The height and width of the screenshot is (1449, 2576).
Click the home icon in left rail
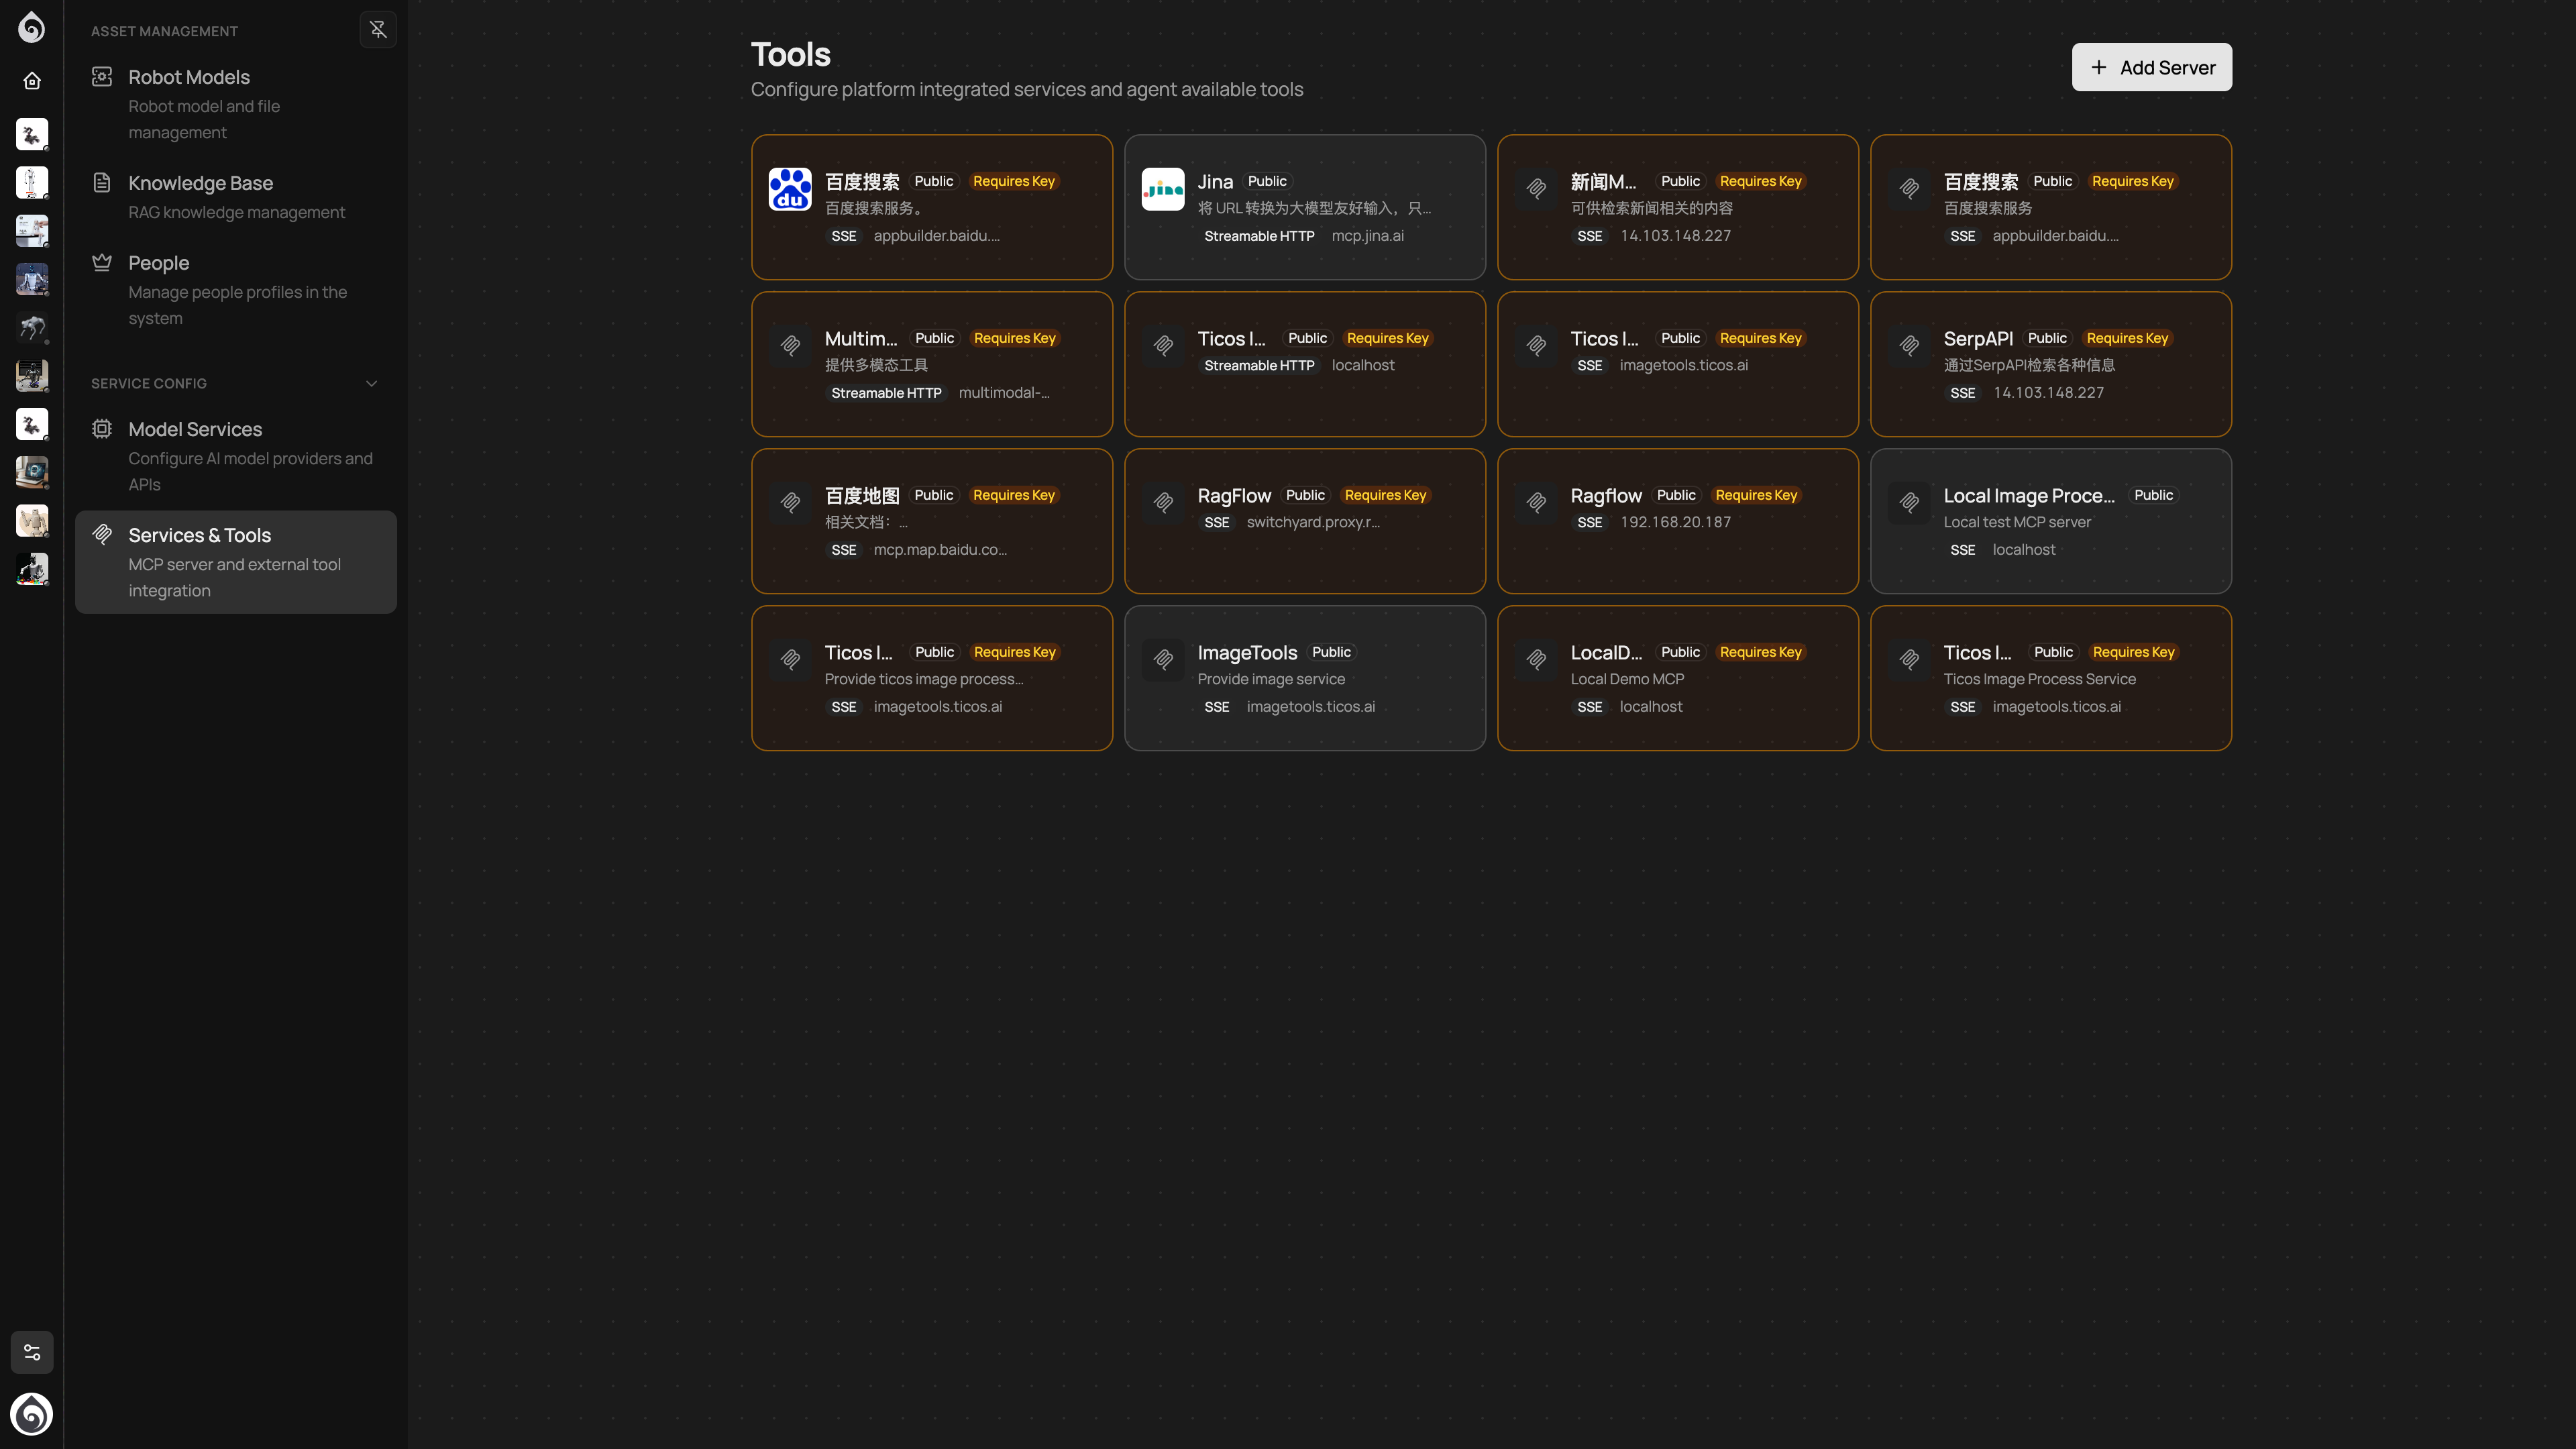32,81
